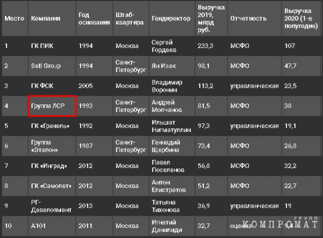The width and height of the screenshot is (323, 238).
Task: Click the 'Гендиректор' column header
Action: coord(171,19)
